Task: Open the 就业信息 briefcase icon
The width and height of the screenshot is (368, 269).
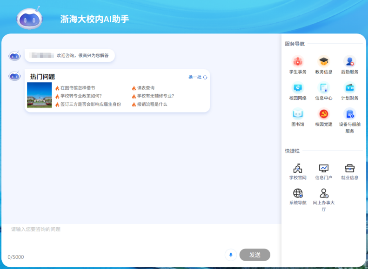Action: point(349,168)
